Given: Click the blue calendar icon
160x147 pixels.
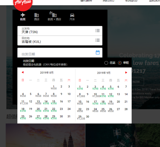Looking at the screenshot, I should (x=98, y=53).
